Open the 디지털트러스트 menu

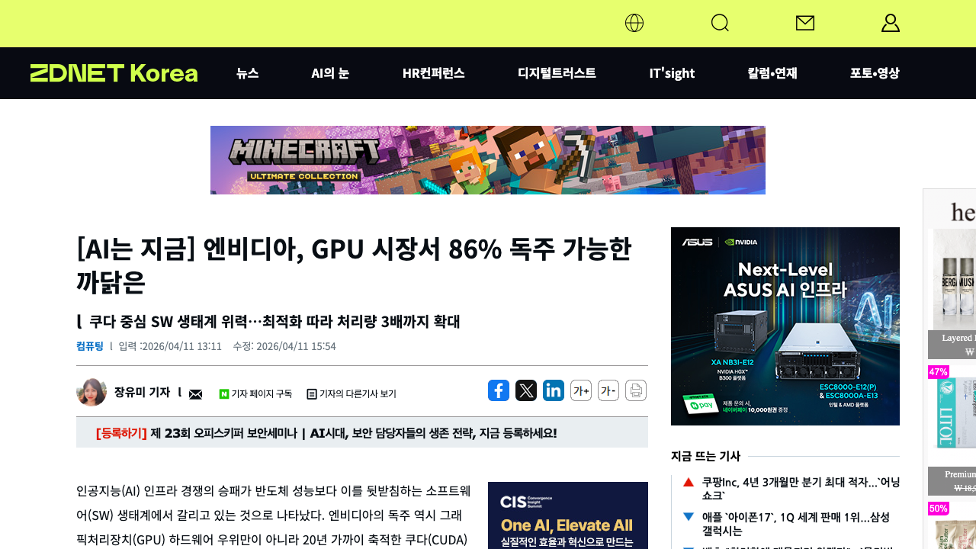point(557,73)
